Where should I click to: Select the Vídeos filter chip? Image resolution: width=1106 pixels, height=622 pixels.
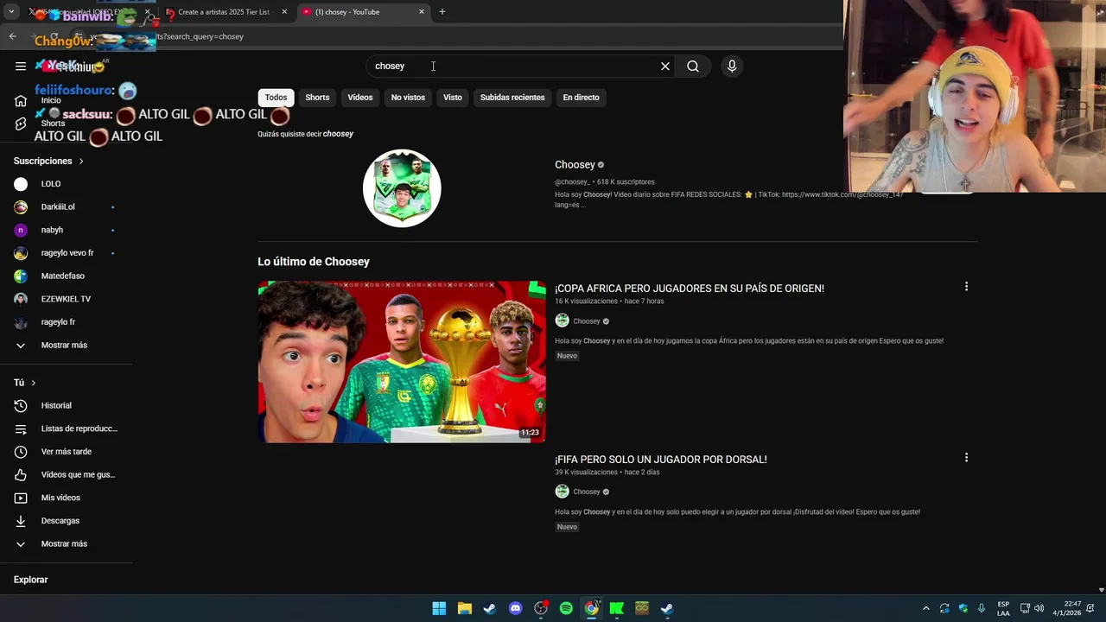pyautogui.click(x=360, y=98)
